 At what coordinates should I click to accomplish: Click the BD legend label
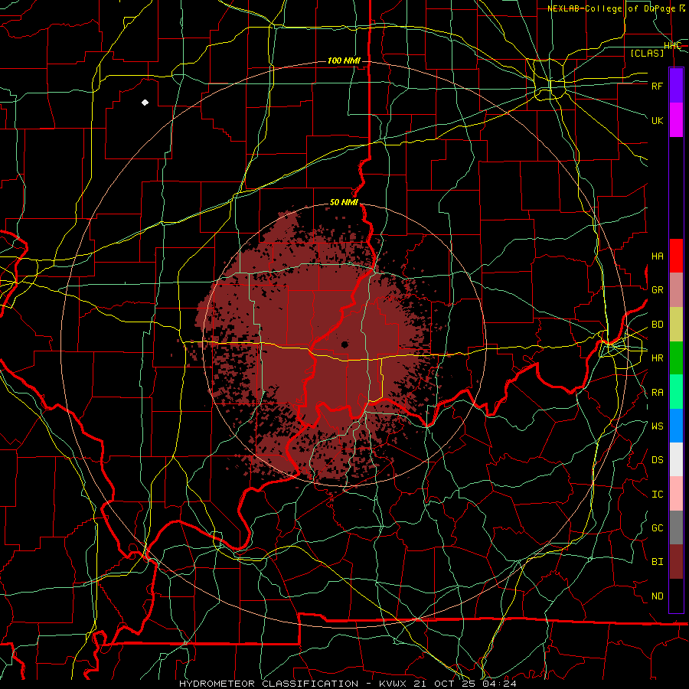click(657, 325)
